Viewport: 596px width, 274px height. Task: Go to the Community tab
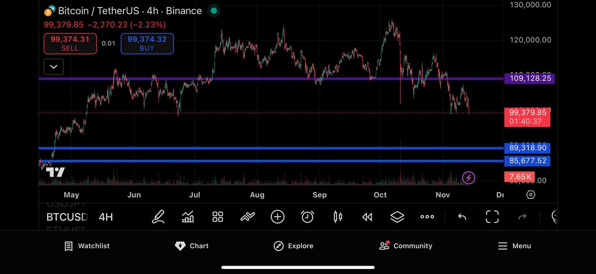(406, 246)
